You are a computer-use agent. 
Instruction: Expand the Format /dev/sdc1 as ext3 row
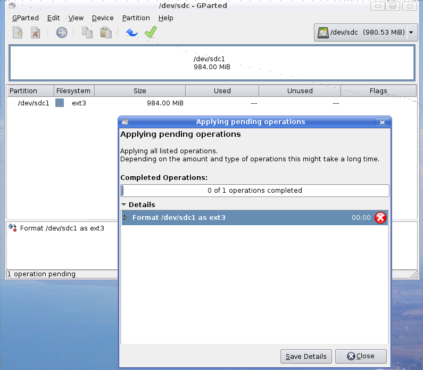pos(126,218)
